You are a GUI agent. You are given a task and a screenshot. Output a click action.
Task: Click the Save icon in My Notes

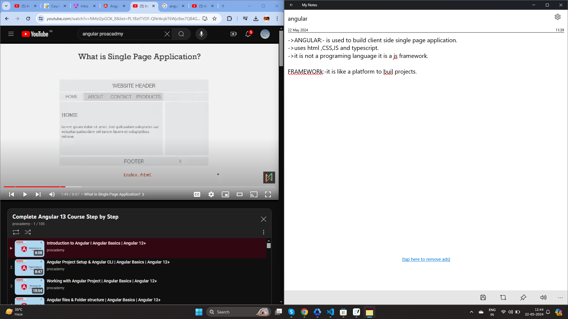pos(483,297)
